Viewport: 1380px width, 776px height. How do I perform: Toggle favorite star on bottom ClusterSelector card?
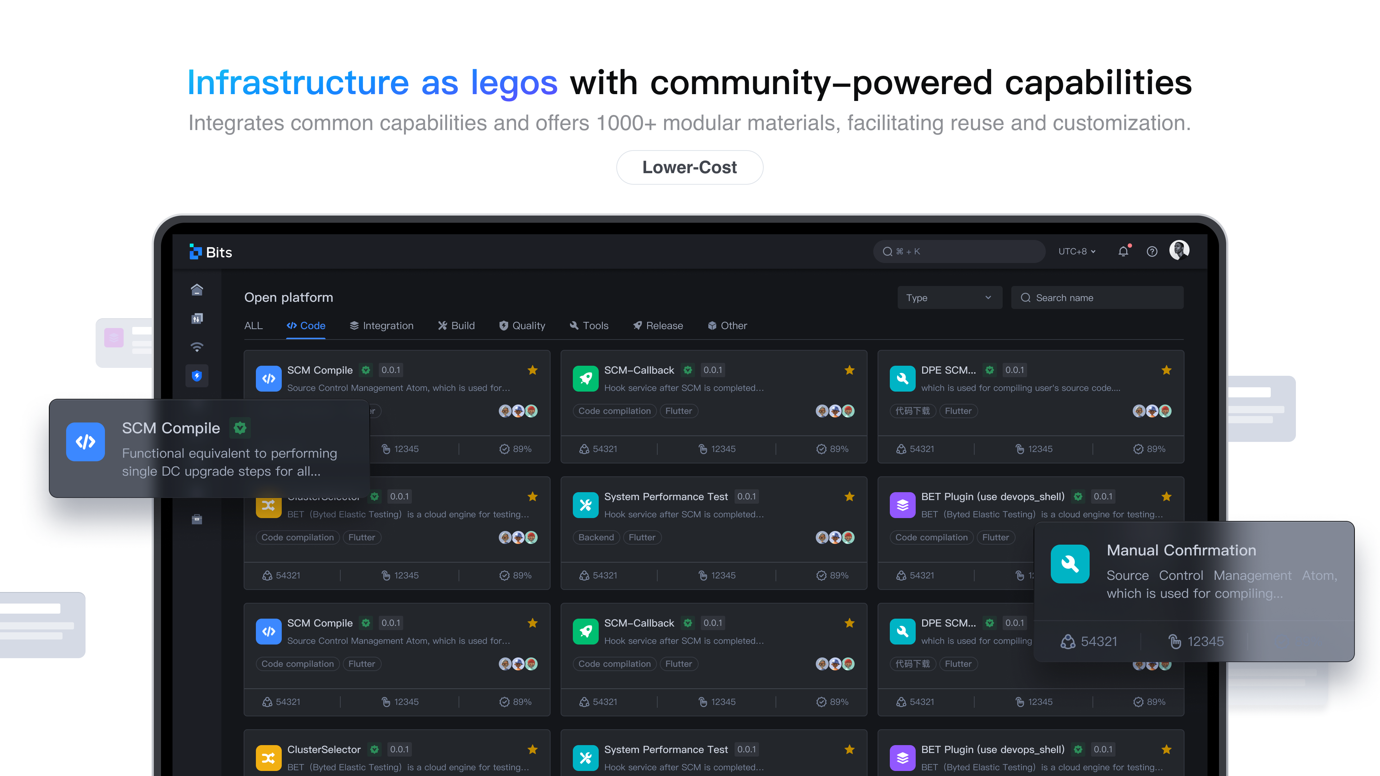(533, 749)
